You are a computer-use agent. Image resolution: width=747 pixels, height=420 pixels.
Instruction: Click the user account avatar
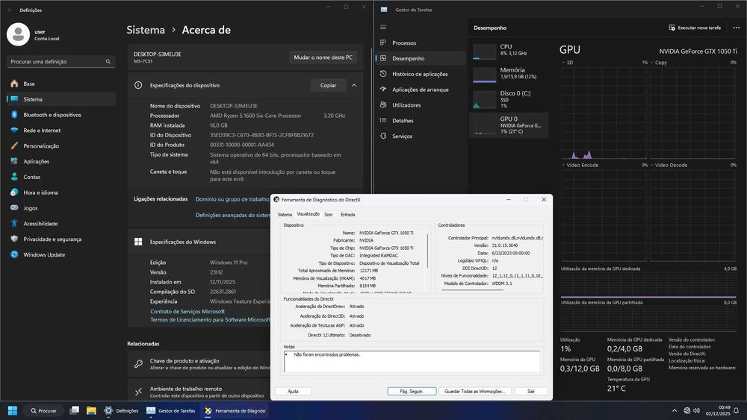pyautogui.click(x=18, y=34)
